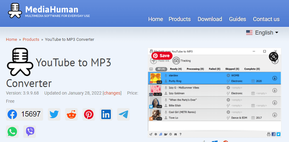Screen dimensions: 289x142
Task: Click the large microphone logo beside the page title
Action: click(x=20, y=62)
